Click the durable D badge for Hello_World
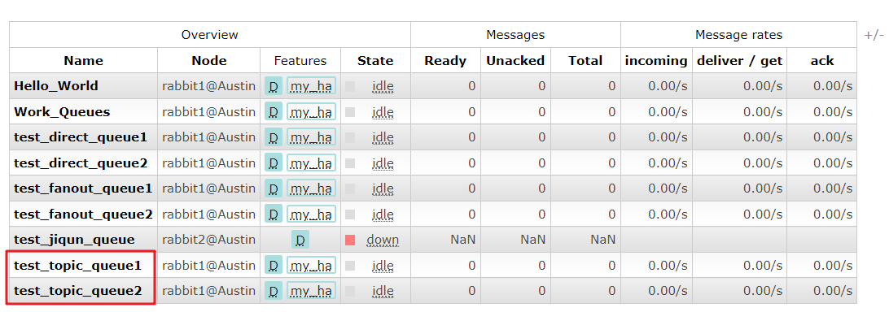 [274, 87]
